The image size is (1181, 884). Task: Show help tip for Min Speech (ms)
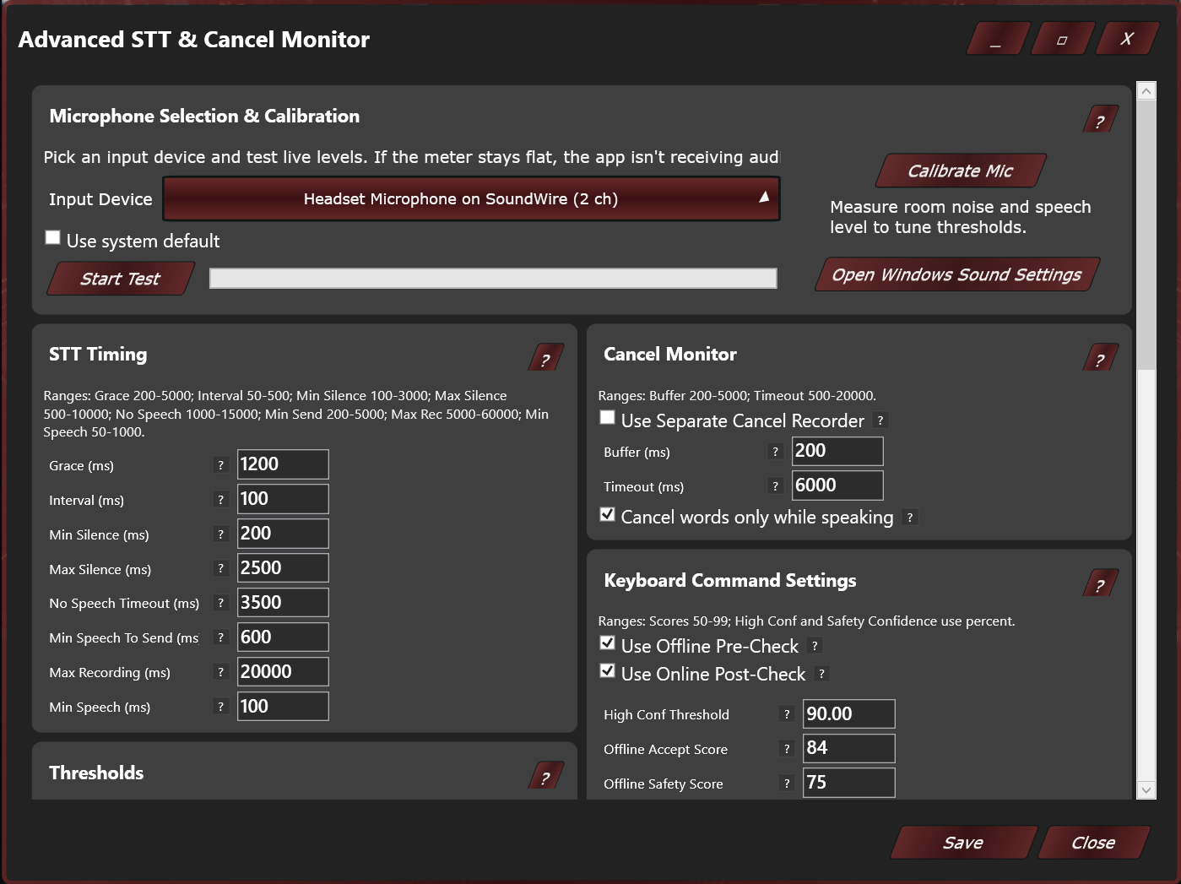click(x=221, y=707)
